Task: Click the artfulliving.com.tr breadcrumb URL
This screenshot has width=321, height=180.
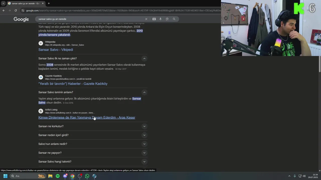Action: tap(70, 113)
